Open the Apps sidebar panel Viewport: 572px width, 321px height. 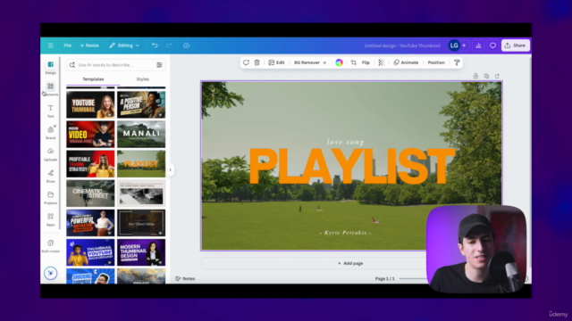[51, 219]
